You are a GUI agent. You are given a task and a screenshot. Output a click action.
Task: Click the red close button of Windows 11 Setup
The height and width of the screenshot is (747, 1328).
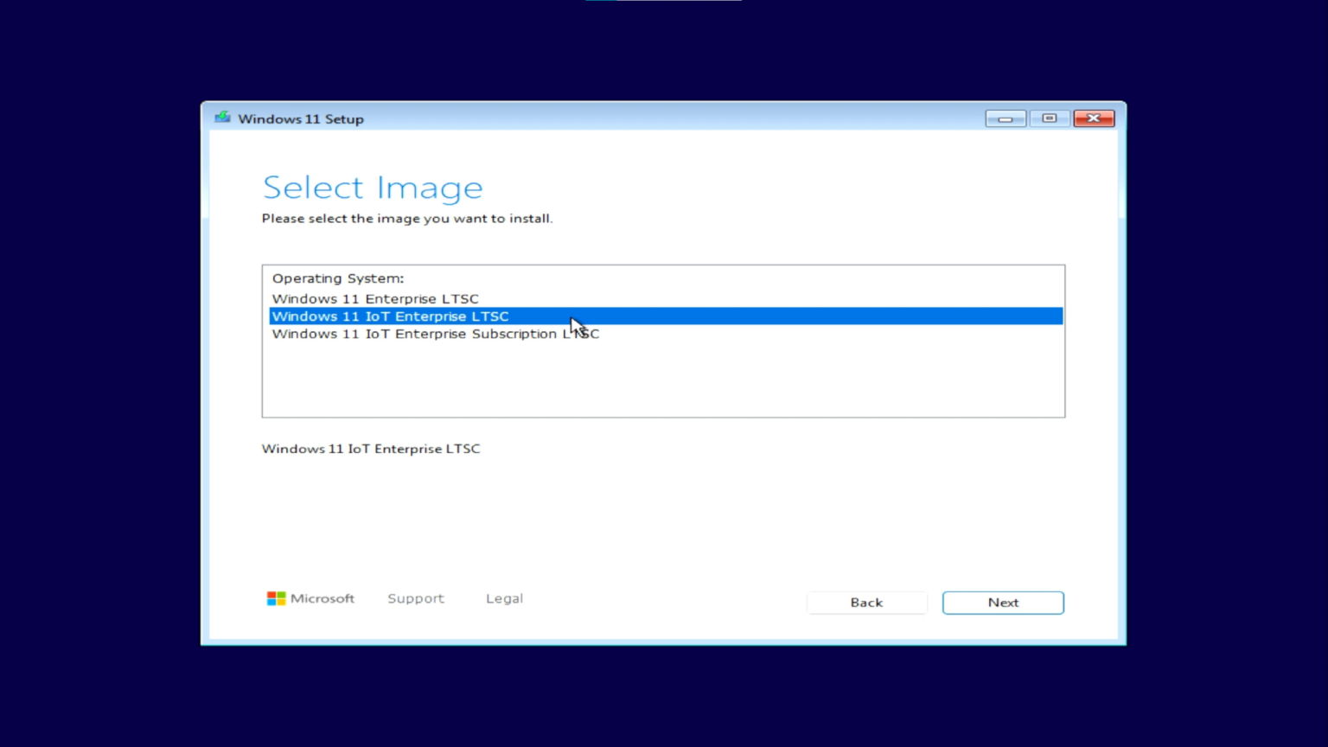(1093, 118)
